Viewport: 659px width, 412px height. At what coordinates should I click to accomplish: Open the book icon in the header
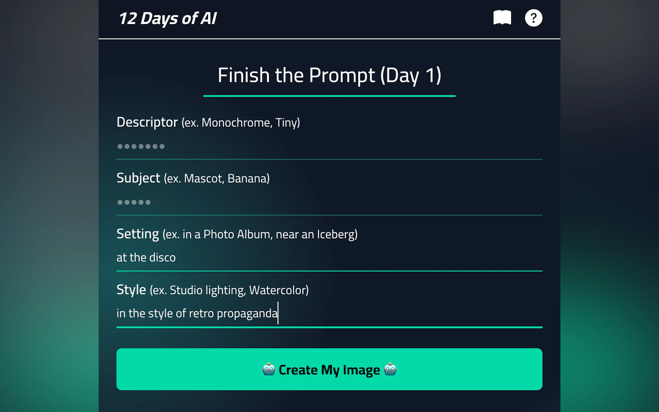point(502,18)
